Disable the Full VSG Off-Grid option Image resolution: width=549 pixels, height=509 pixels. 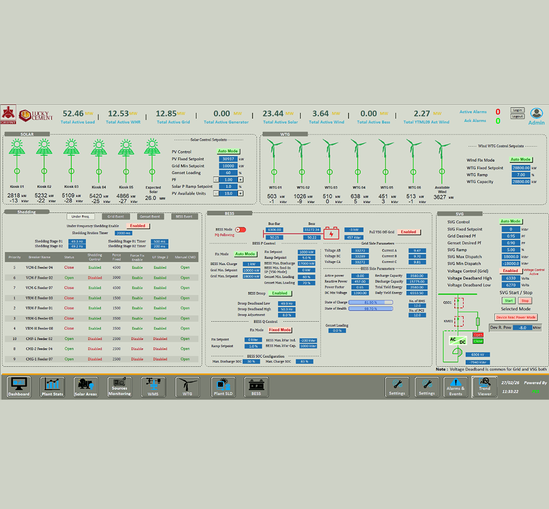click(x=408, y=232)
